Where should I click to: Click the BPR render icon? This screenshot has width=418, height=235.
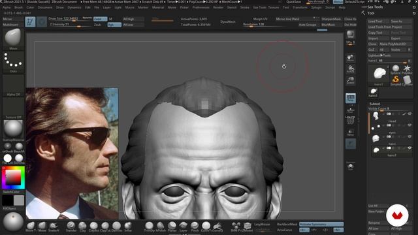click(x=350, y=34)
